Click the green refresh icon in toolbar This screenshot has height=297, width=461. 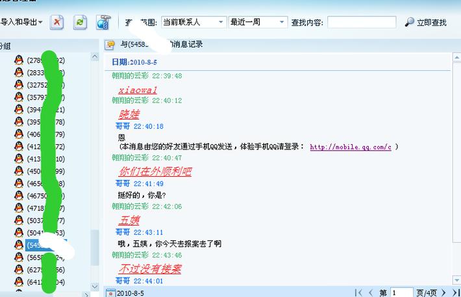80,22
